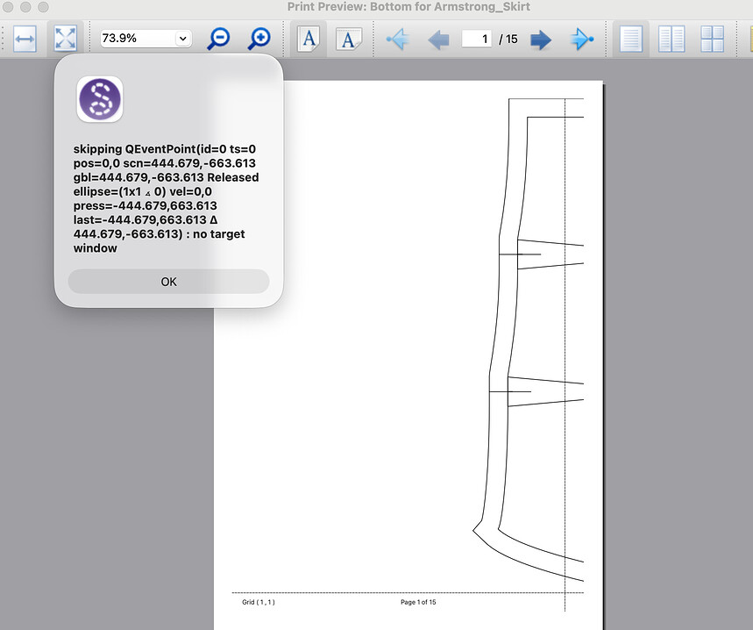Viewport: 753px width, 630px height.
Task: Go to the previous page
Action: (438, 39)
